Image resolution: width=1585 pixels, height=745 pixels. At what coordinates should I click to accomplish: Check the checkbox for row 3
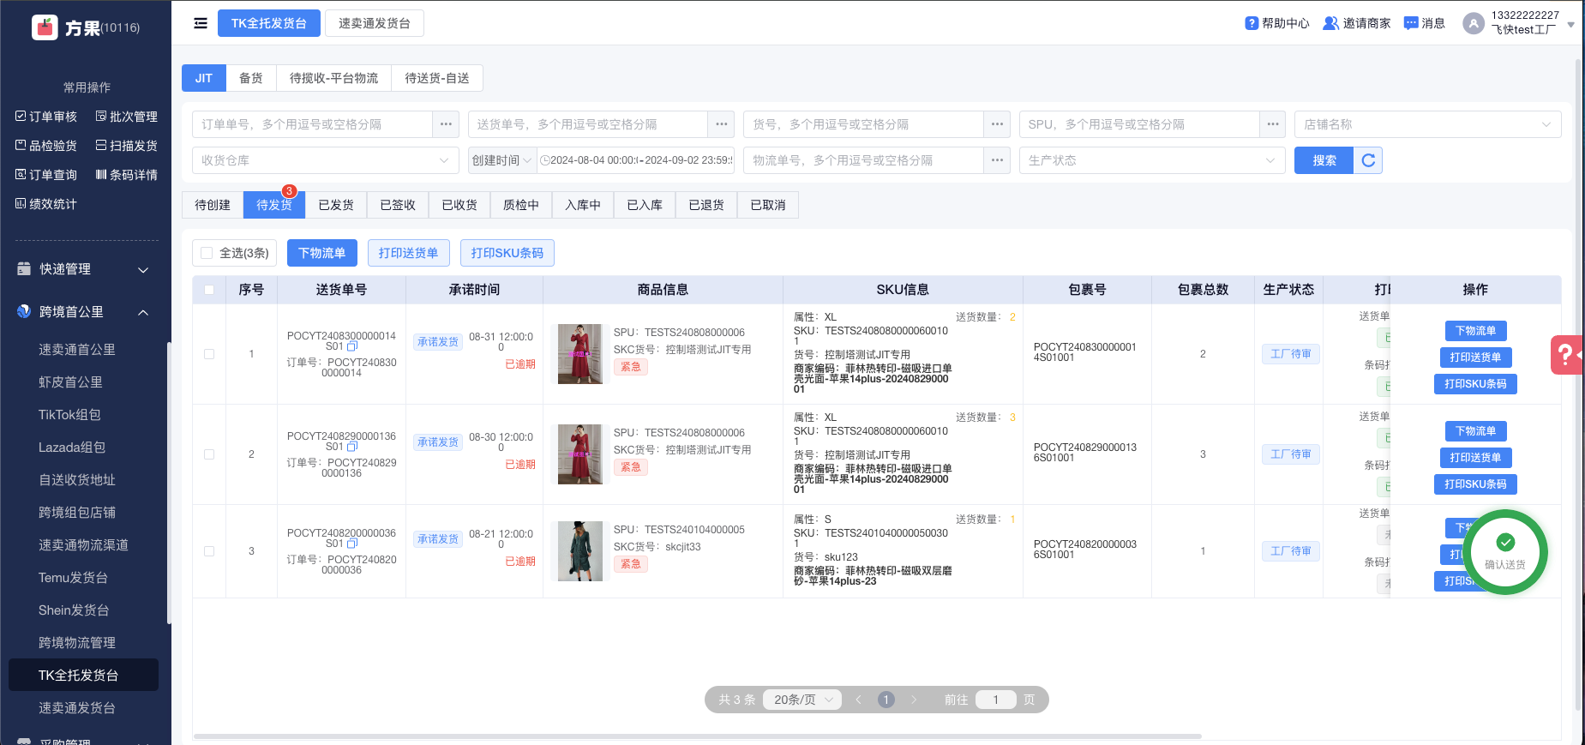tap(209, 551)
